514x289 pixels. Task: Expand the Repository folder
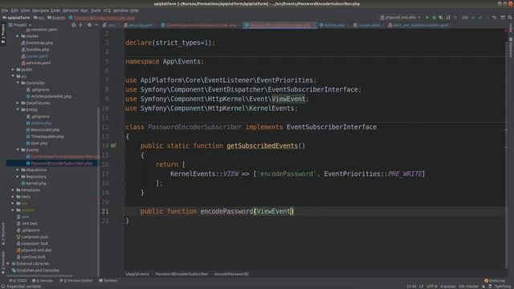coord(18,177)
